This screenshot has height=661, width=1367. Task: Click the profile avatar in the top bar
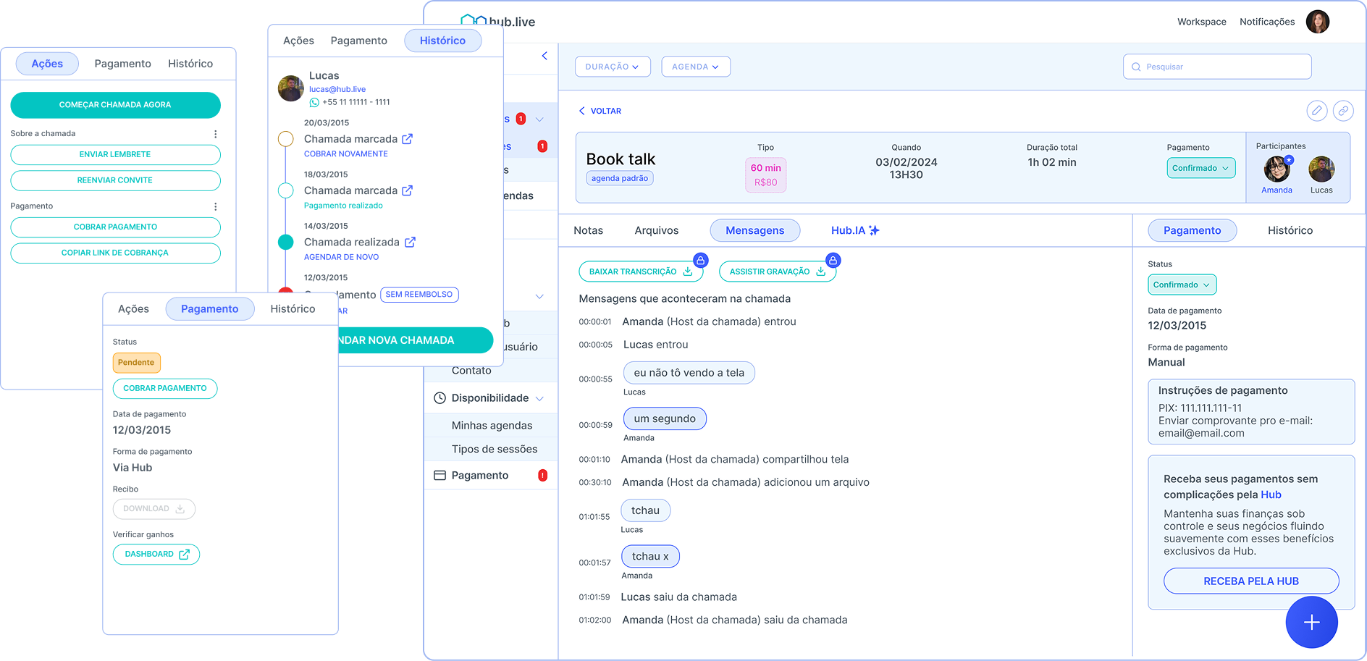pos(1318,21)
